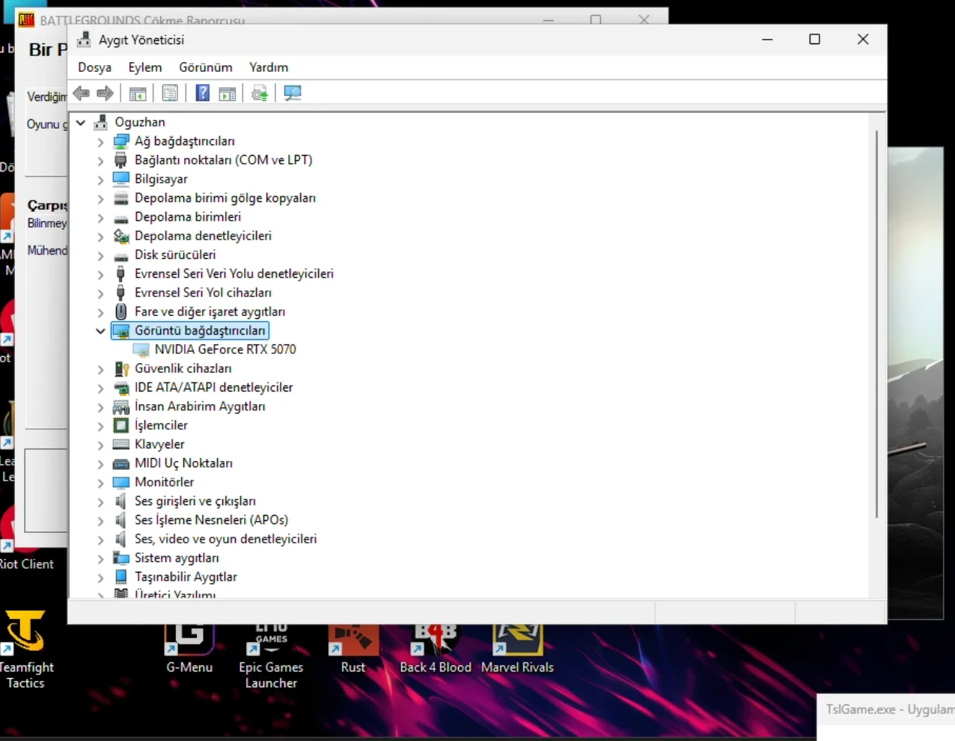The height and width of the screenshot is (741, 955).
Task: Collapse the Oguzhan root node
Action: point(81,123)
